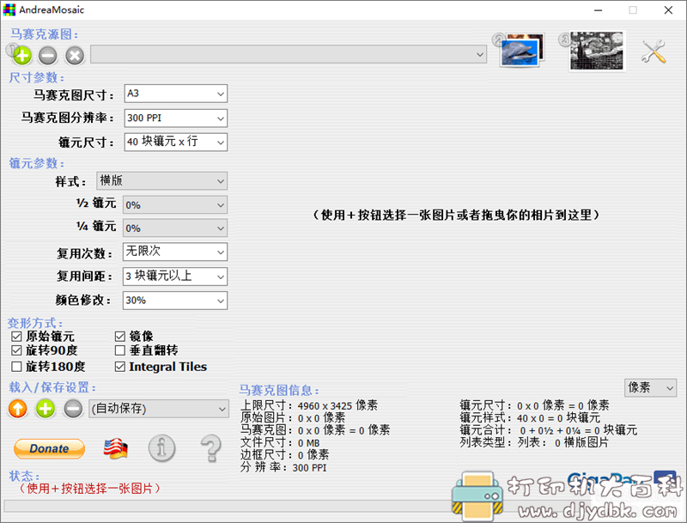687x523 pixels.
Task: Click the starry night create mosaic icon
Action: (x=597, y=51)
